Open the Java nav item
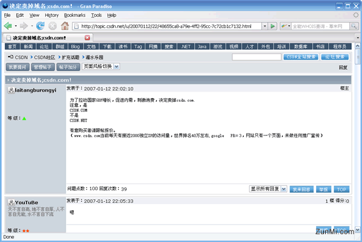This screenshot has height=242, width=362. (x=202, y=46)
